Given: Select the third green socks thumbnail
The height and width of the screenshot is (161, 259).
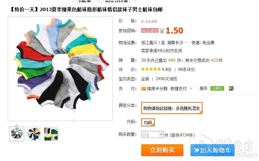Looking at the screenshot, I should click(51, 134).
